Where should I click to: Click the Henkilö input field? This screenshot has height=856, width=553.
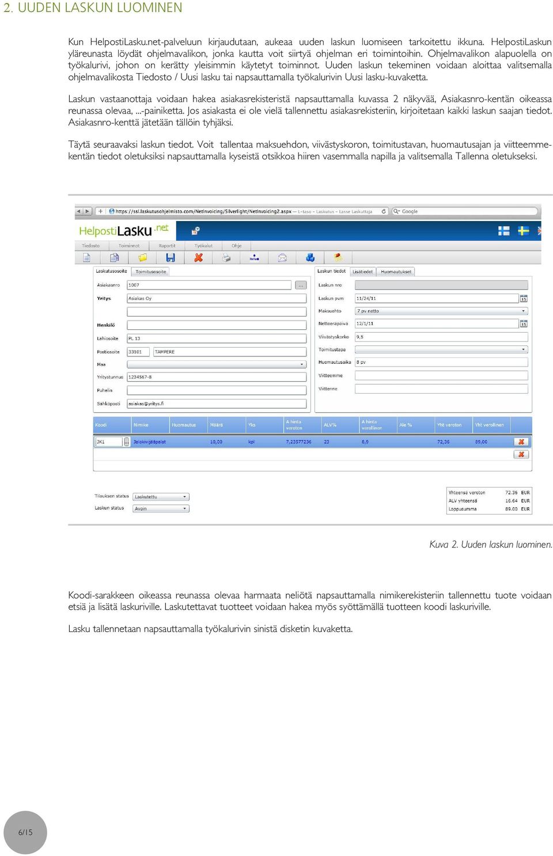coord(217,325)
